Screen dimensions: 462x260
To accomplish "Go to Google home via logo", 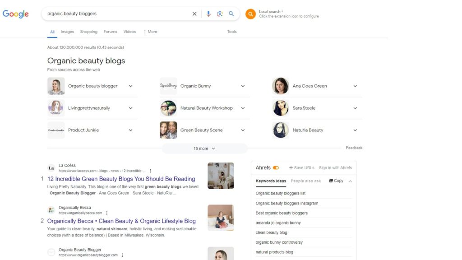I will 16,14.
